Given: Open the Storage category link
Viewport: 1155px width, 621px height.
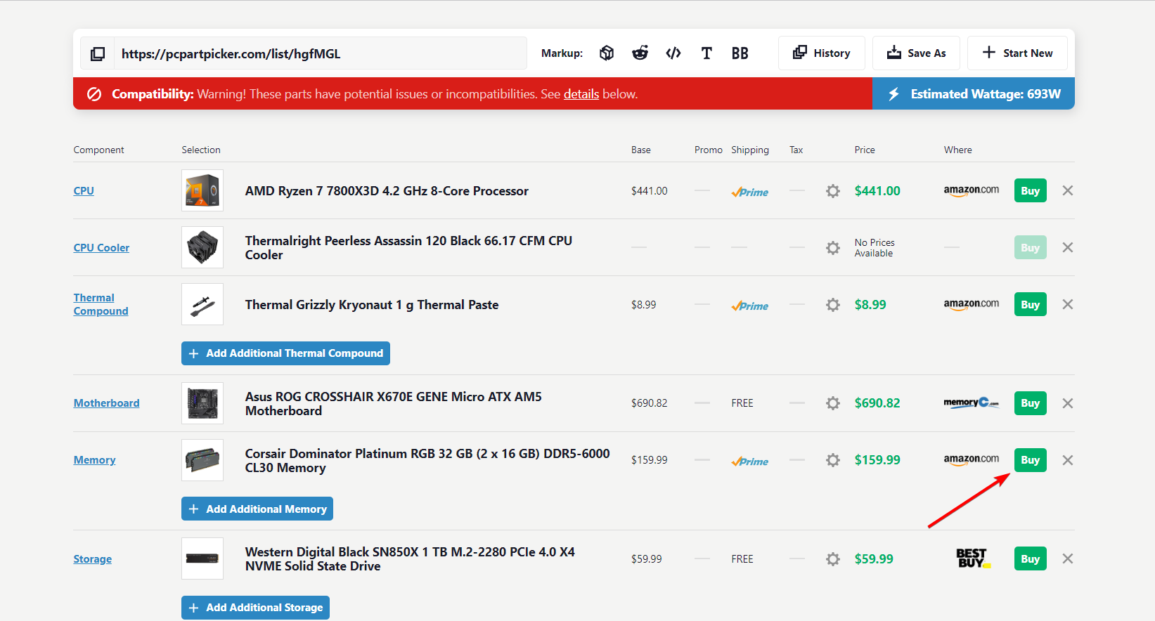Looking at the screenshot, I should coord(93,559).
